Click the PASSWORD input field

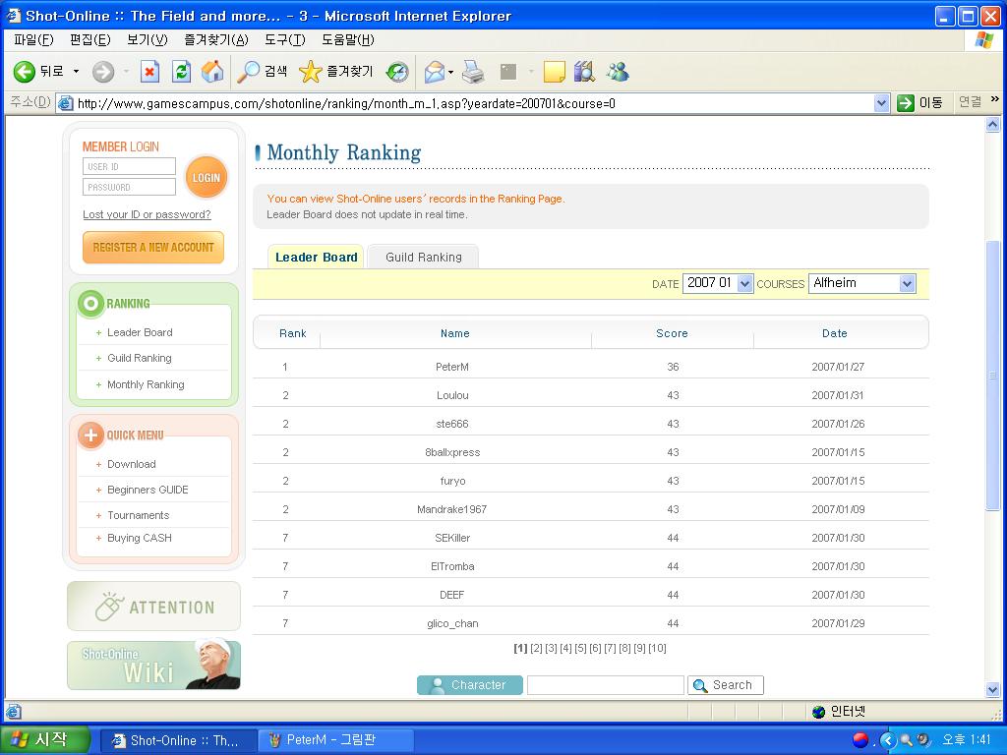click(129, 187)
